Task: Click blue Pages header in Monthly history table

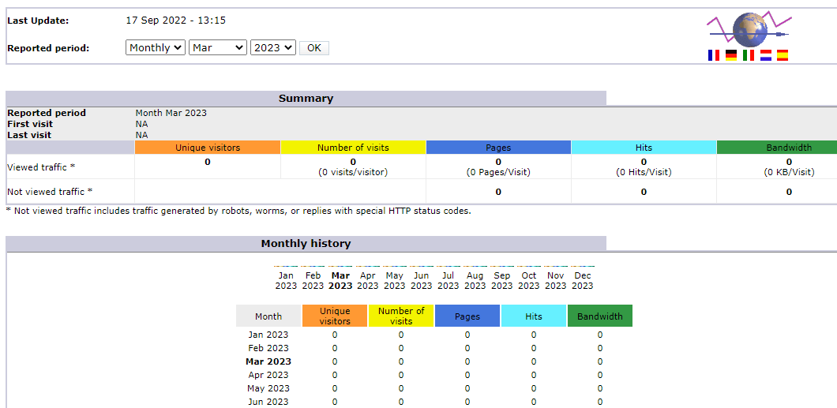Action: click(x=467, y=316)
